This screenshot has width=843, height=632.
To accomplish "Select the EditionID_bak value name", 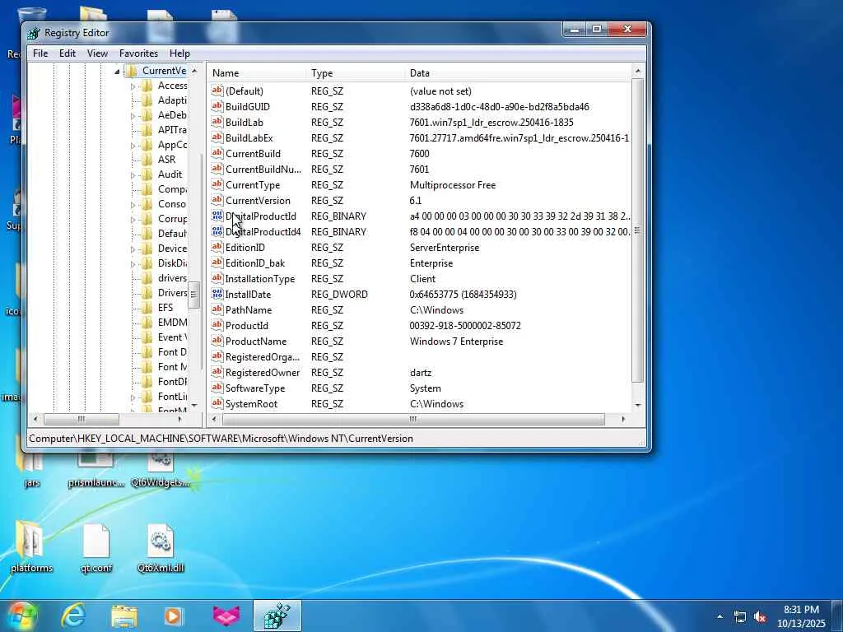I will pos(255,263).
